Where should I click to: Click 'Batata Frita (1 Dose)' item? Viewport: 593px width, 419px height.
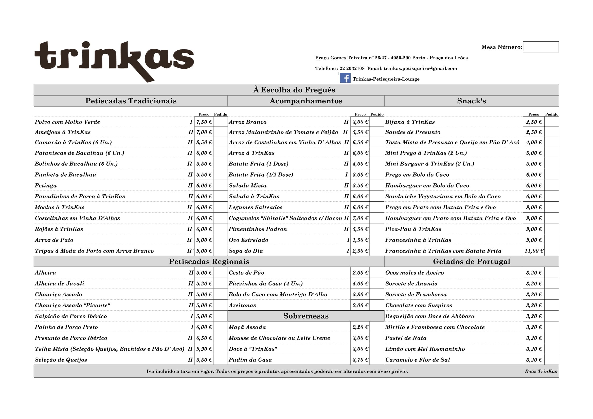click(259, 164)
